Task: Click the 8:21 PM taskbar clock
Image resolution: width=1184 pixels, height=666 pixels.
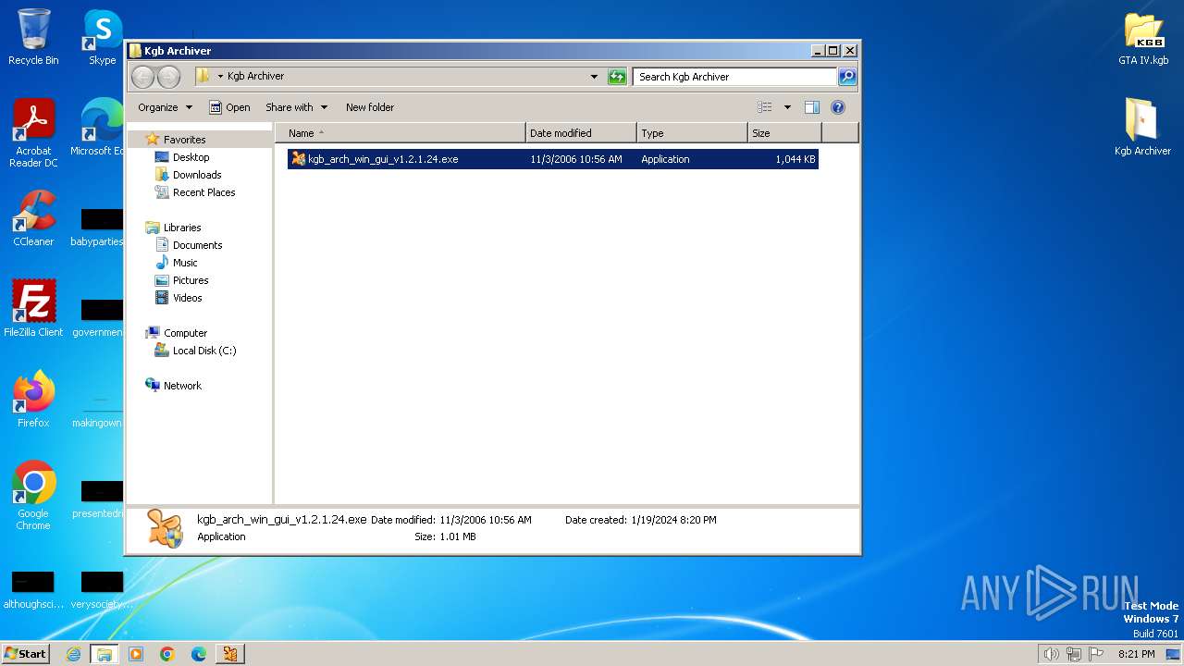Action: click(x=1137, y=654)
